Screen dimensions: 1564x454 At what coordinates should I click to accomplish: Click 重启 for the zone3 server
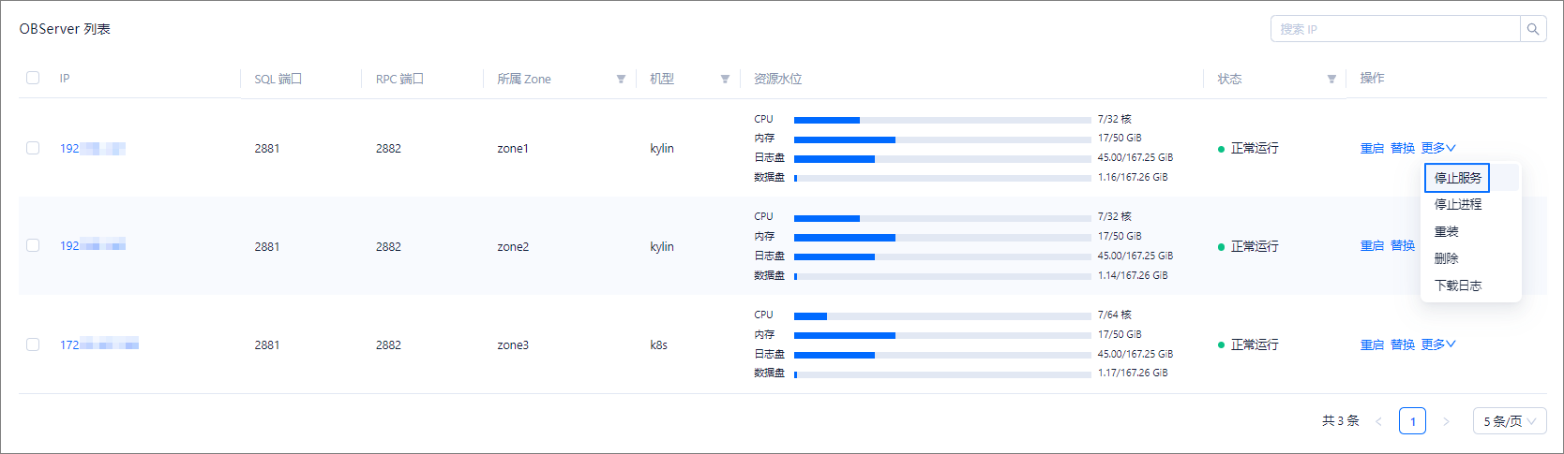1373,344
